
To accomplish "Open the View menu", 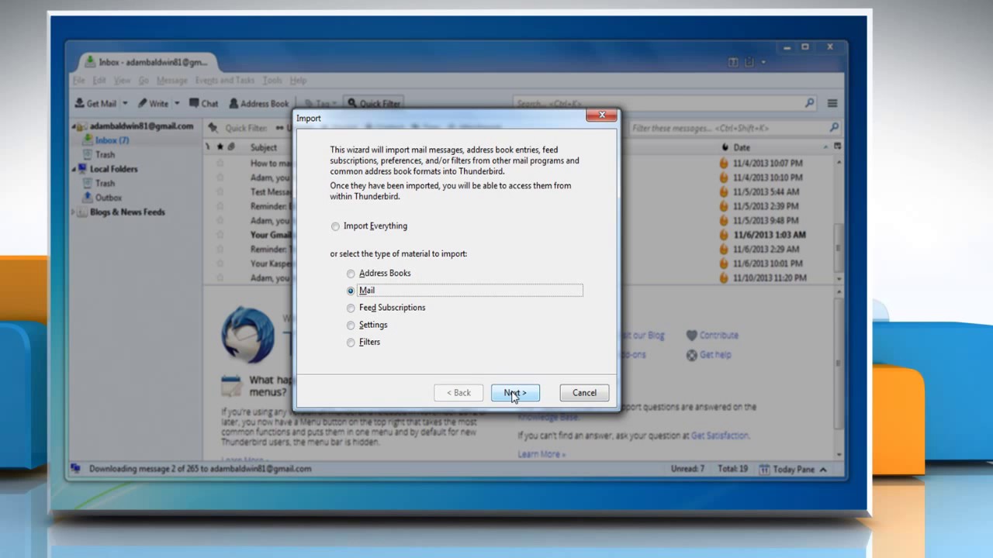I will pos(122,81).
